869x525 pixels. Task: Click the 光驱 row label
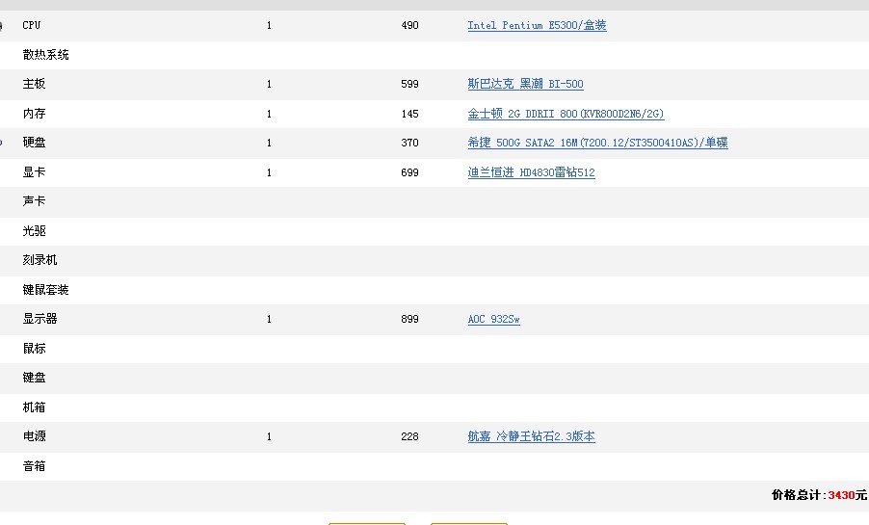pos(34,230)
